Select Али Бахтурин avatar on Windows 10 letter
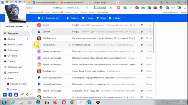 [x=39, y=38]
